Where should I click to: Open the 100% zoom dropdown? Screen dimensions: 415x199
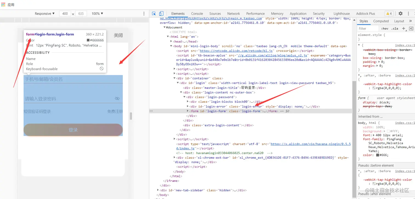(97, 13)
